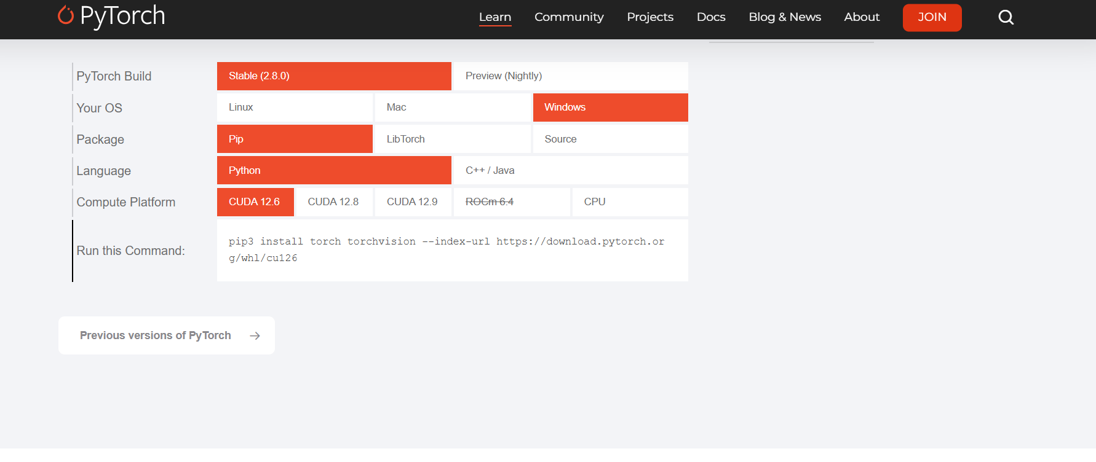Click arrow beside Previous versions of PyTorch

coord(255,335)
